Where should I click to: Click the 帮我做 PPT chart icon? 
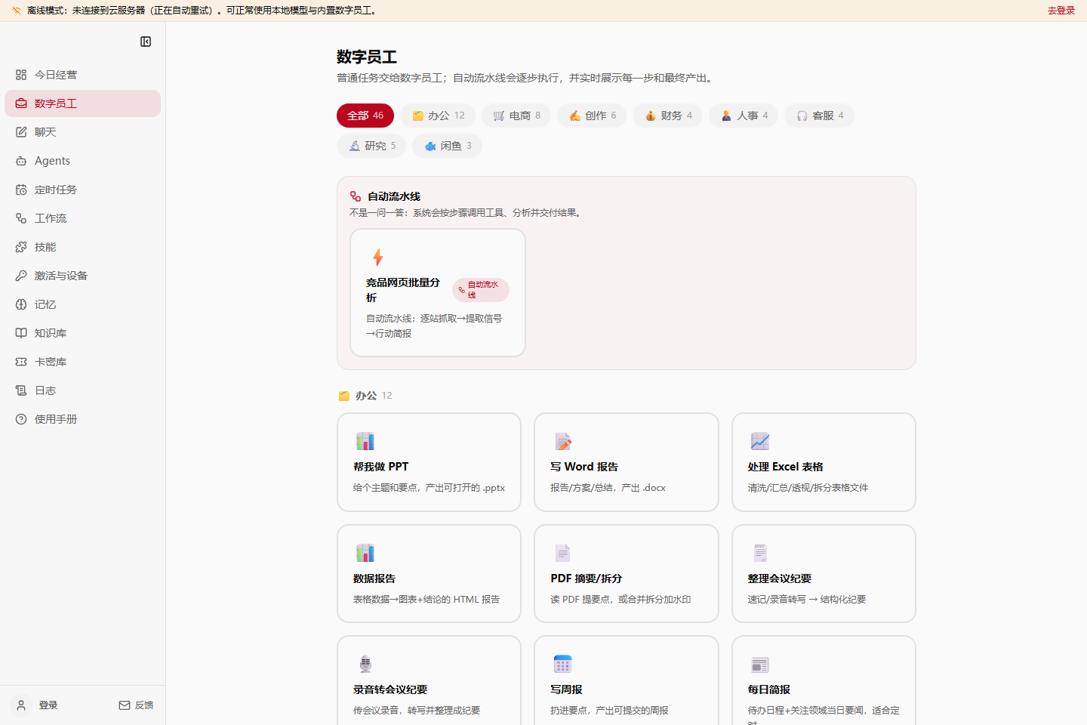pyautogui.click(x=365, y=441)
